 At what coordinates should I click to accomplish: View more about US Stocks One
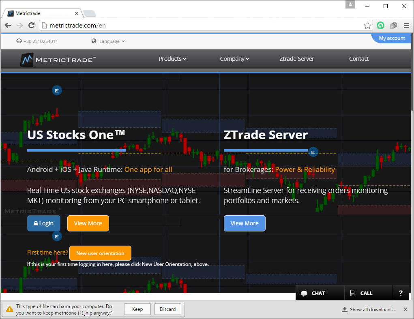[x=88, y=223]
